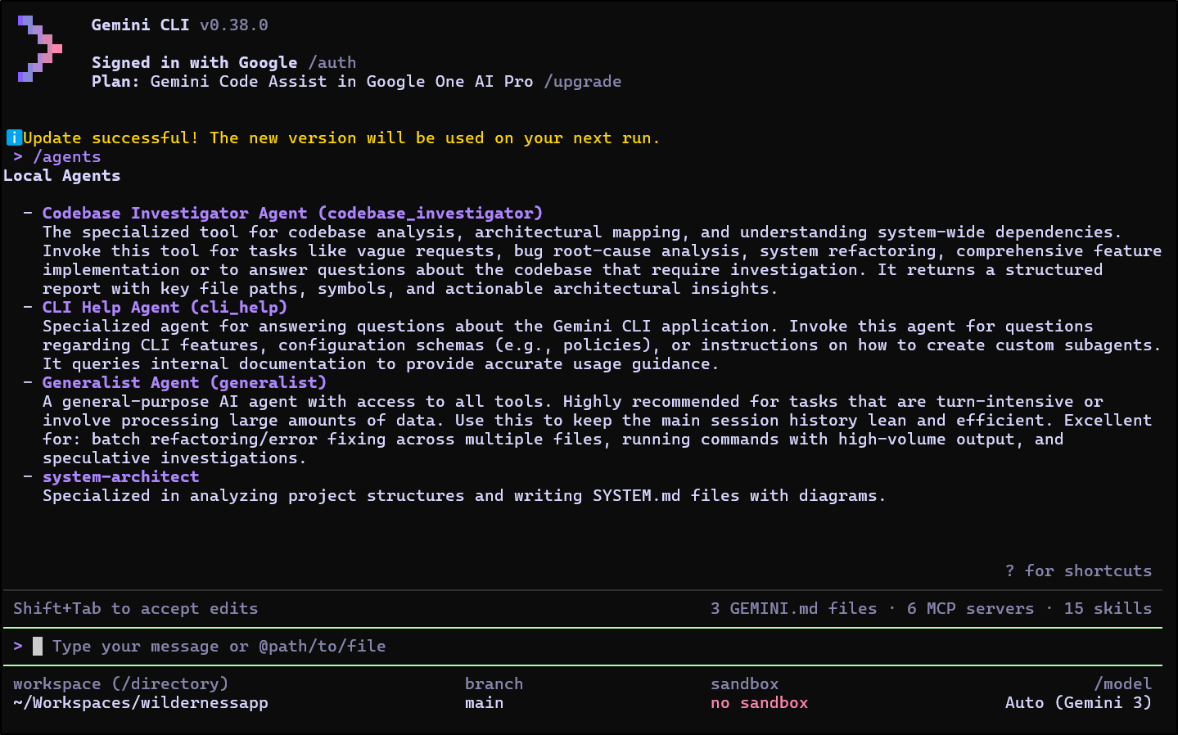The height and width of the screenshot is (735, 1178).
Task: Click the '? for shortcuts' hint
Action: click(1078, 570)
